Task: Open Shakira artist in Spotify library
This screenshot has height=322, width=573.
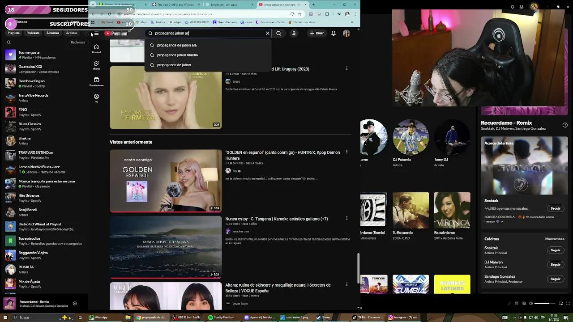Action: (45, 141)
